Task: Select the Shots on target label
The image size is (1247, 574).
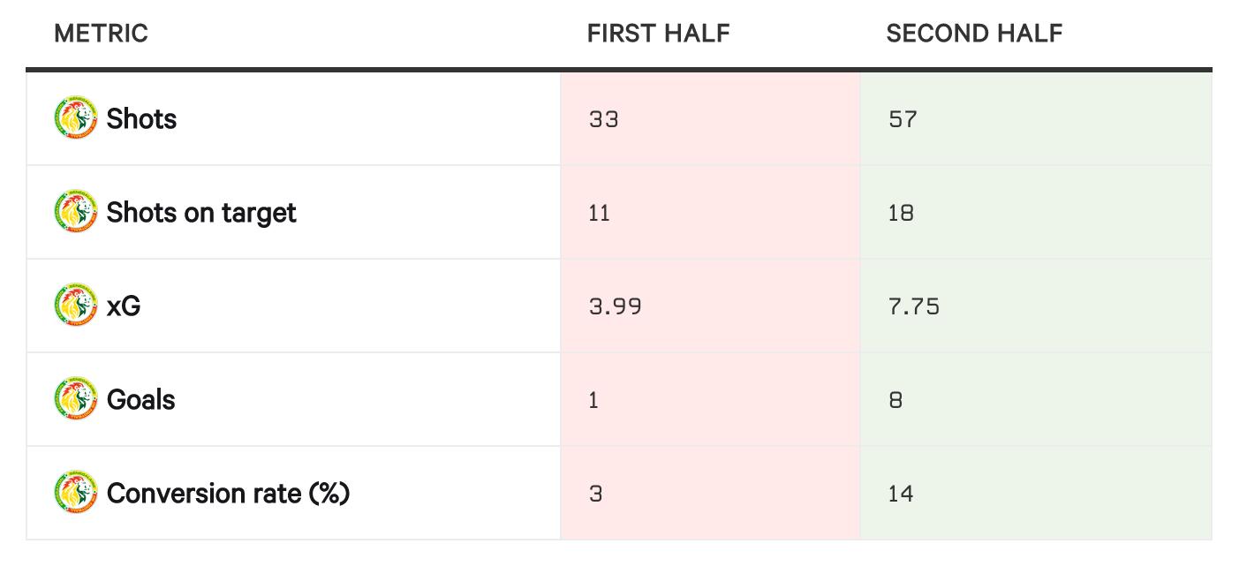Action: pos(201,212)
